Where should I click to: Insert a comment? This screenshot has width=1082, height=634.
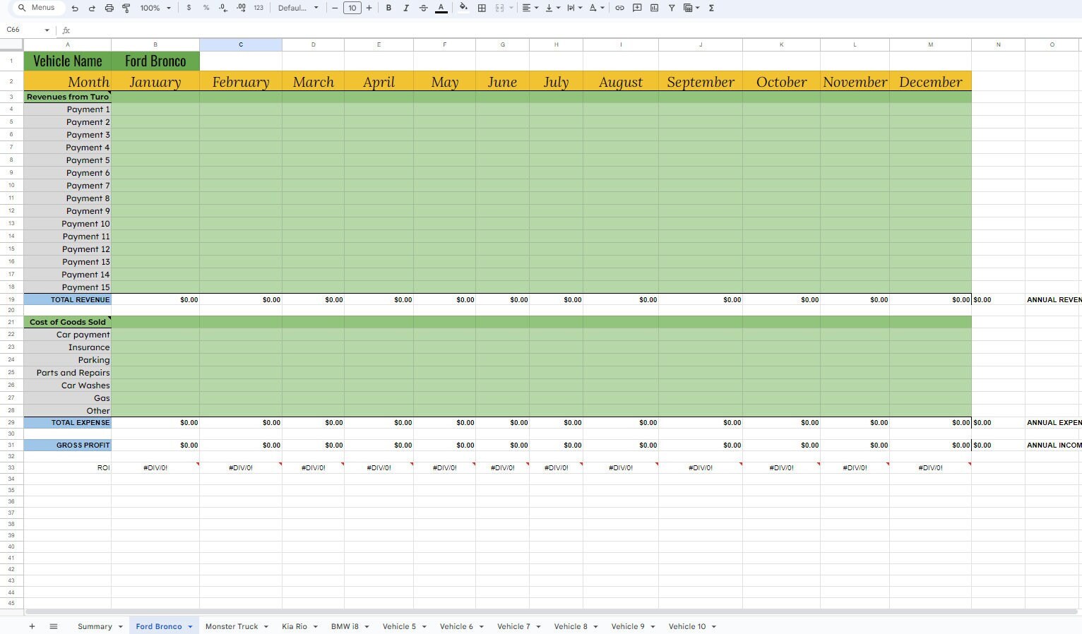(x=636, y=8)
